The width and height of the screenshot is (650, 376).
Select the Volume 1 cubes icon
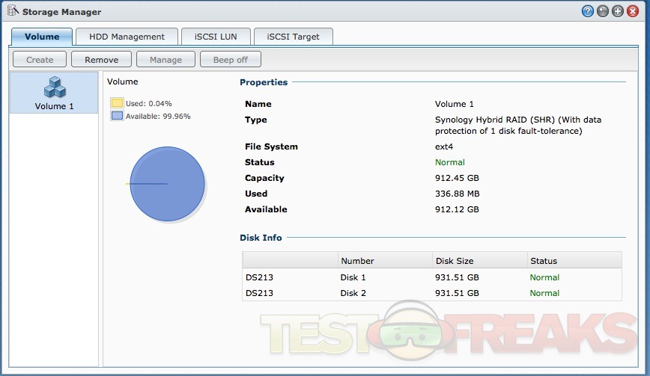click(54, 89)
